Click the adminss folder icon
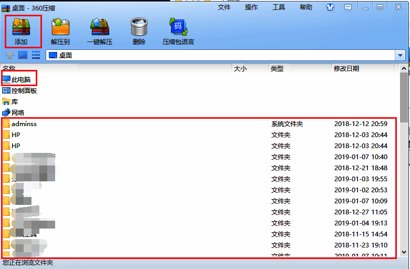Screen dimensions: 410x269 coord(7,124)
